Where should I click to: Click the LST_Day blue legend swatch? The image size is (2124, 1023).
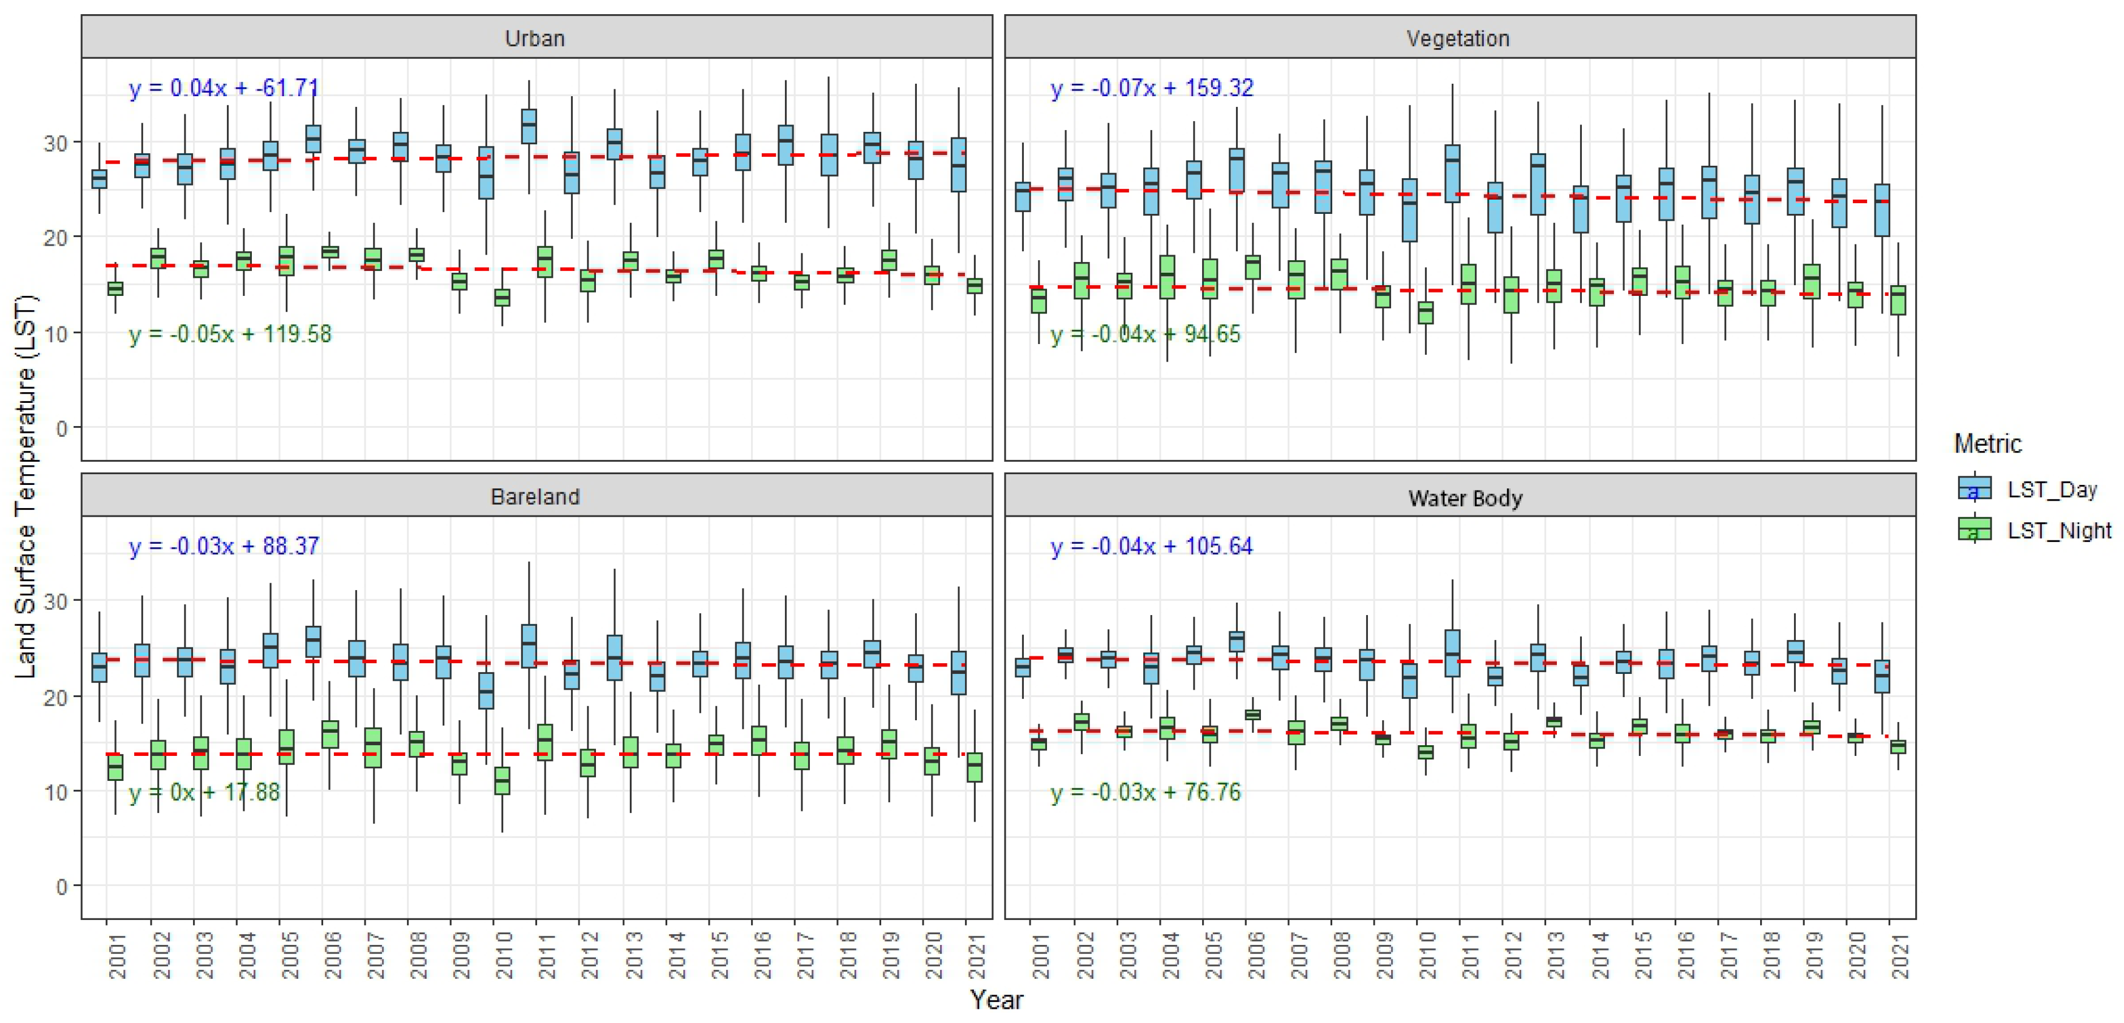point(1974,488)
